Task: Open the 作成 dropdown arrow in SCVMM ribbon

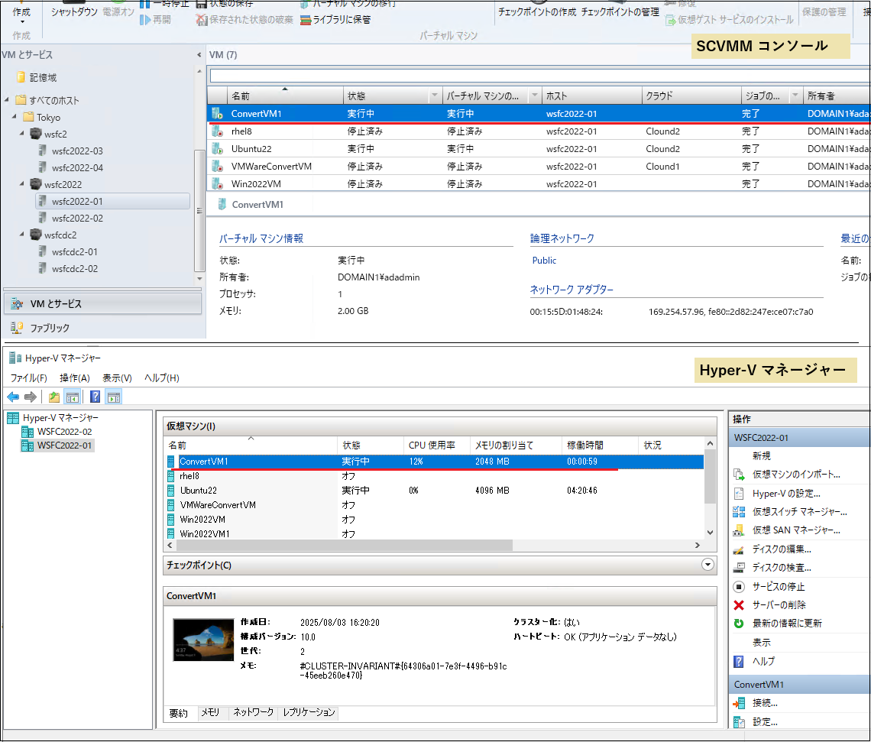Action: [21, 22]
